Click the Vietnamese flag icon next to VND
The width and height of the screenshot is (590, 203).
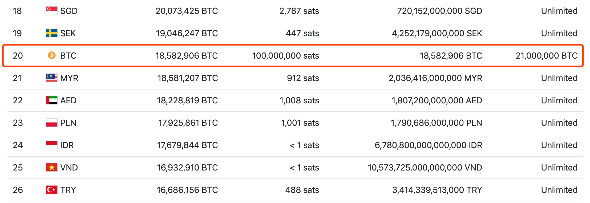(x=51, y=167)
